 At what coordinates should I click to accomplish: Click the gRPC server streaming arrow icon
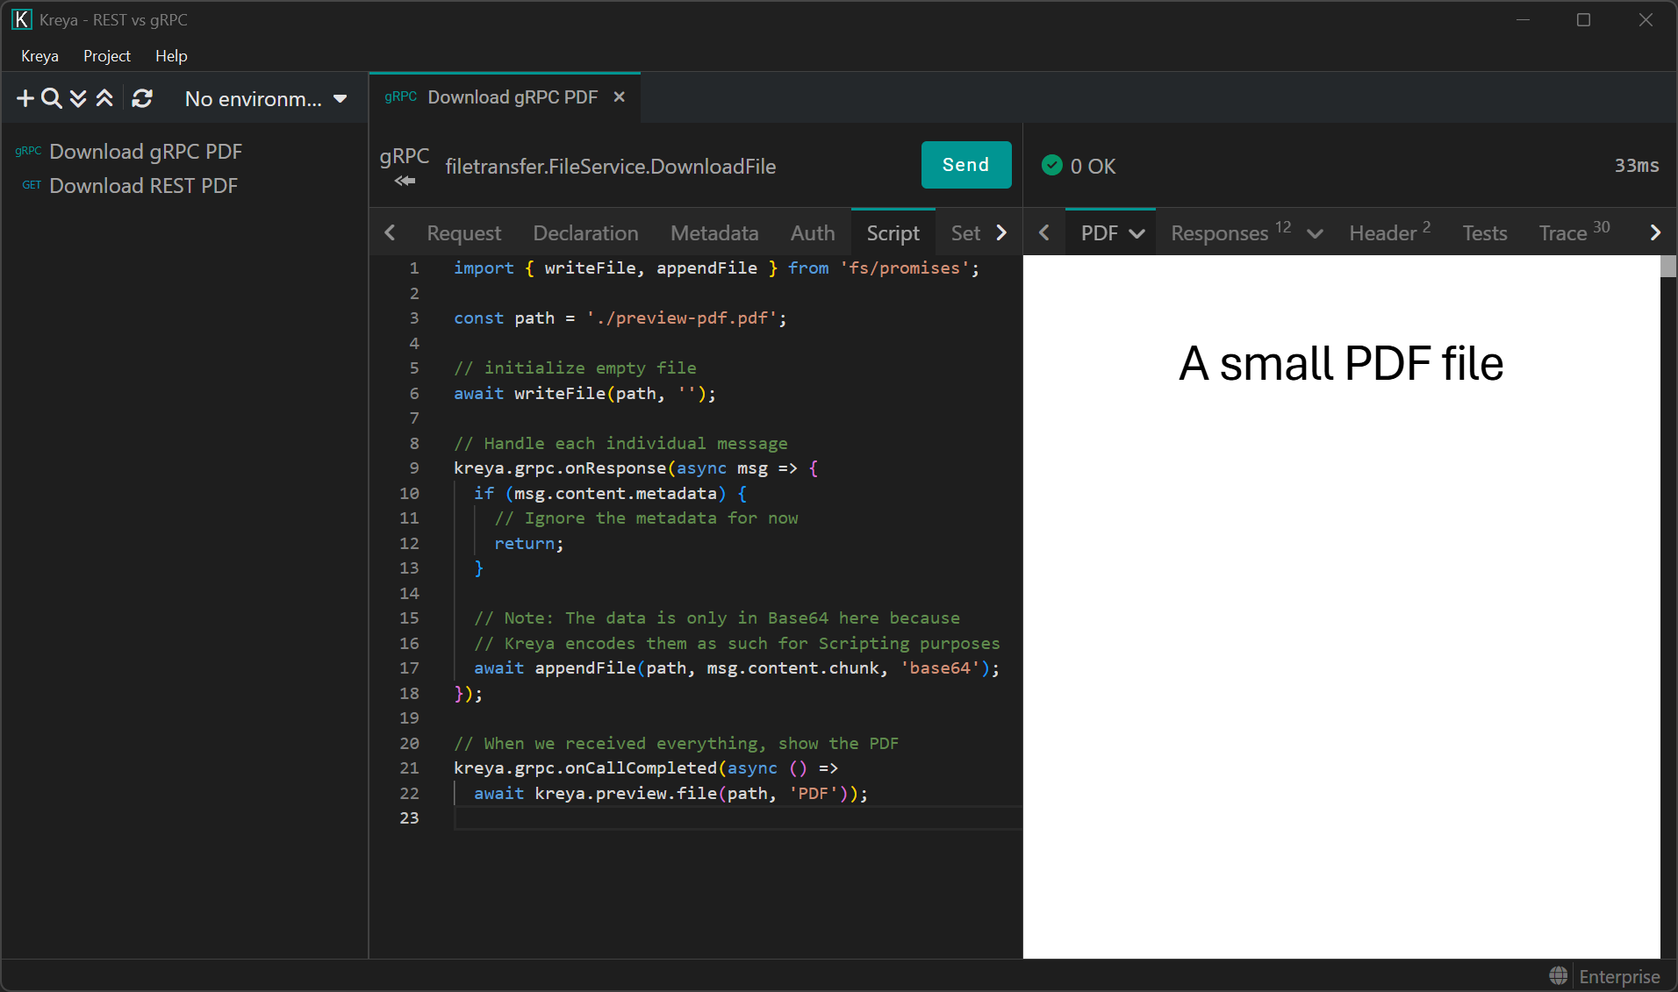[x=405, y=181]
